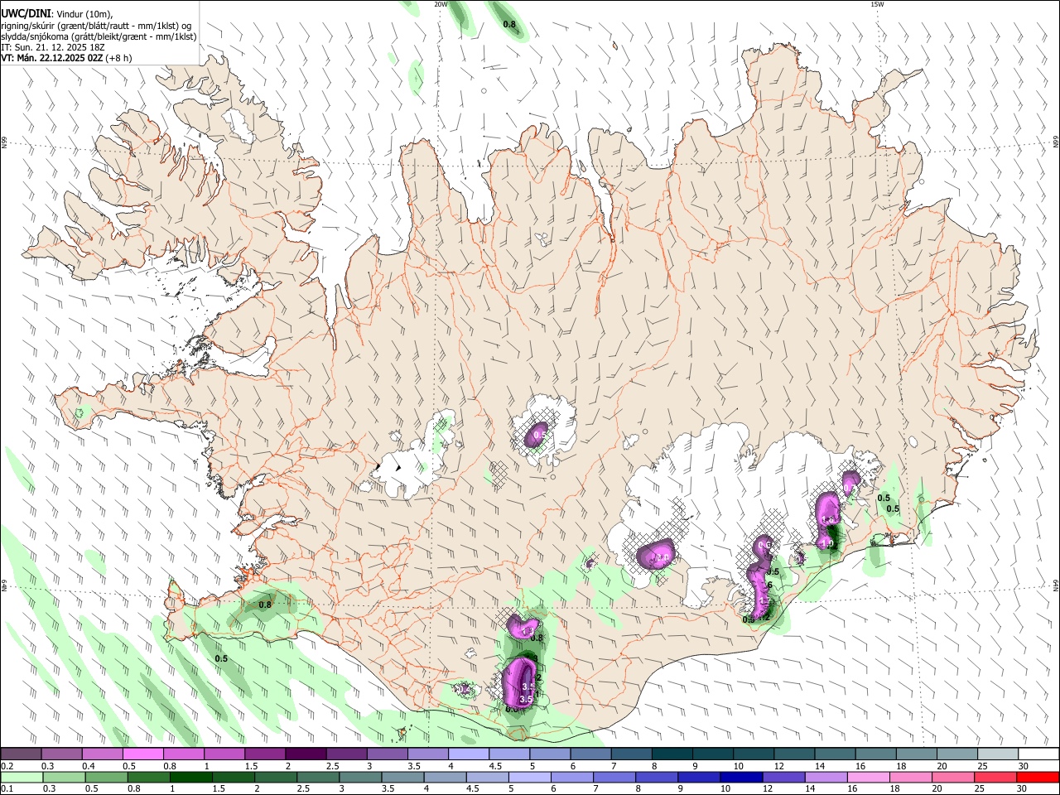Click the bright pink 0.5 swatch in the upper scale
Viewport: 1060px width, 795px height.
pyautogui.click(x=143, y=754)
